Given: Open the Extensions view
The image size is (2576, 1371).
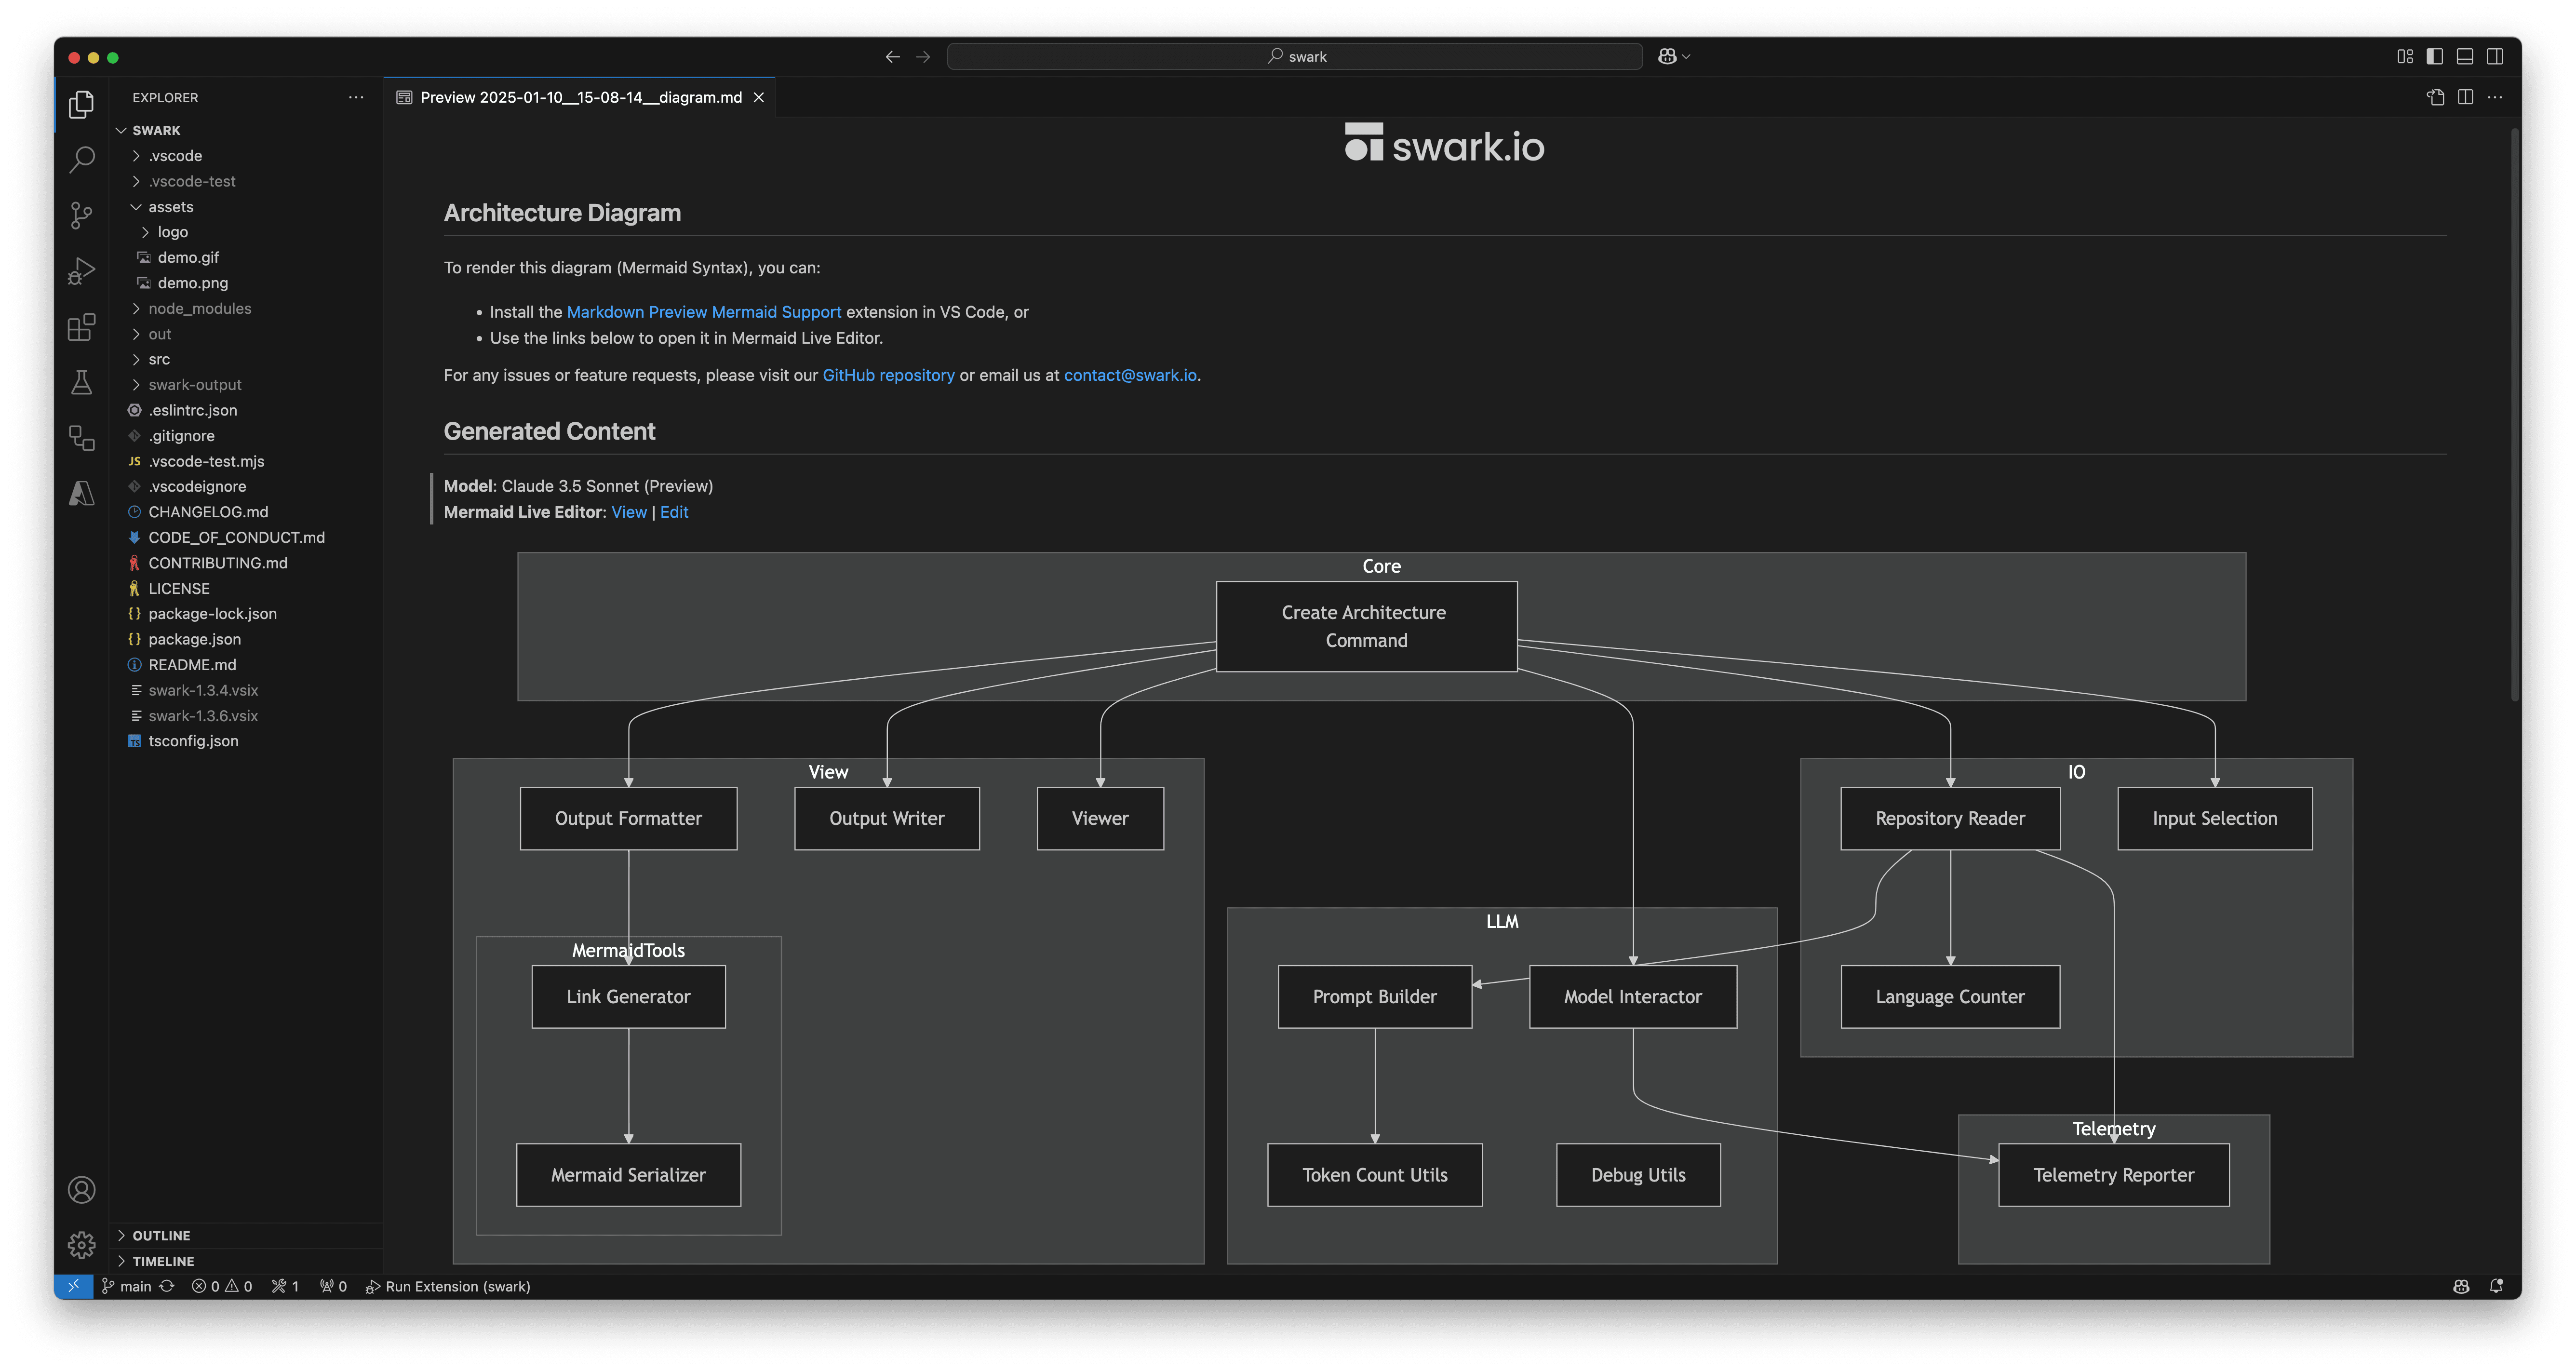Looking at the screenshot, I should click(x=82, y=327).
